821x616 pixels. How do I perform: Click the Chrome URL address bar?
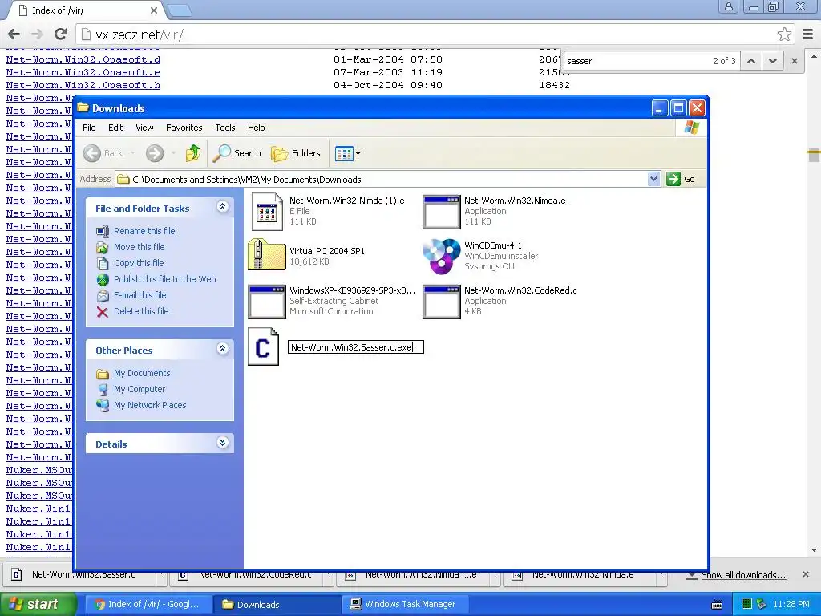pyautogui.click(x=427, y=34)
